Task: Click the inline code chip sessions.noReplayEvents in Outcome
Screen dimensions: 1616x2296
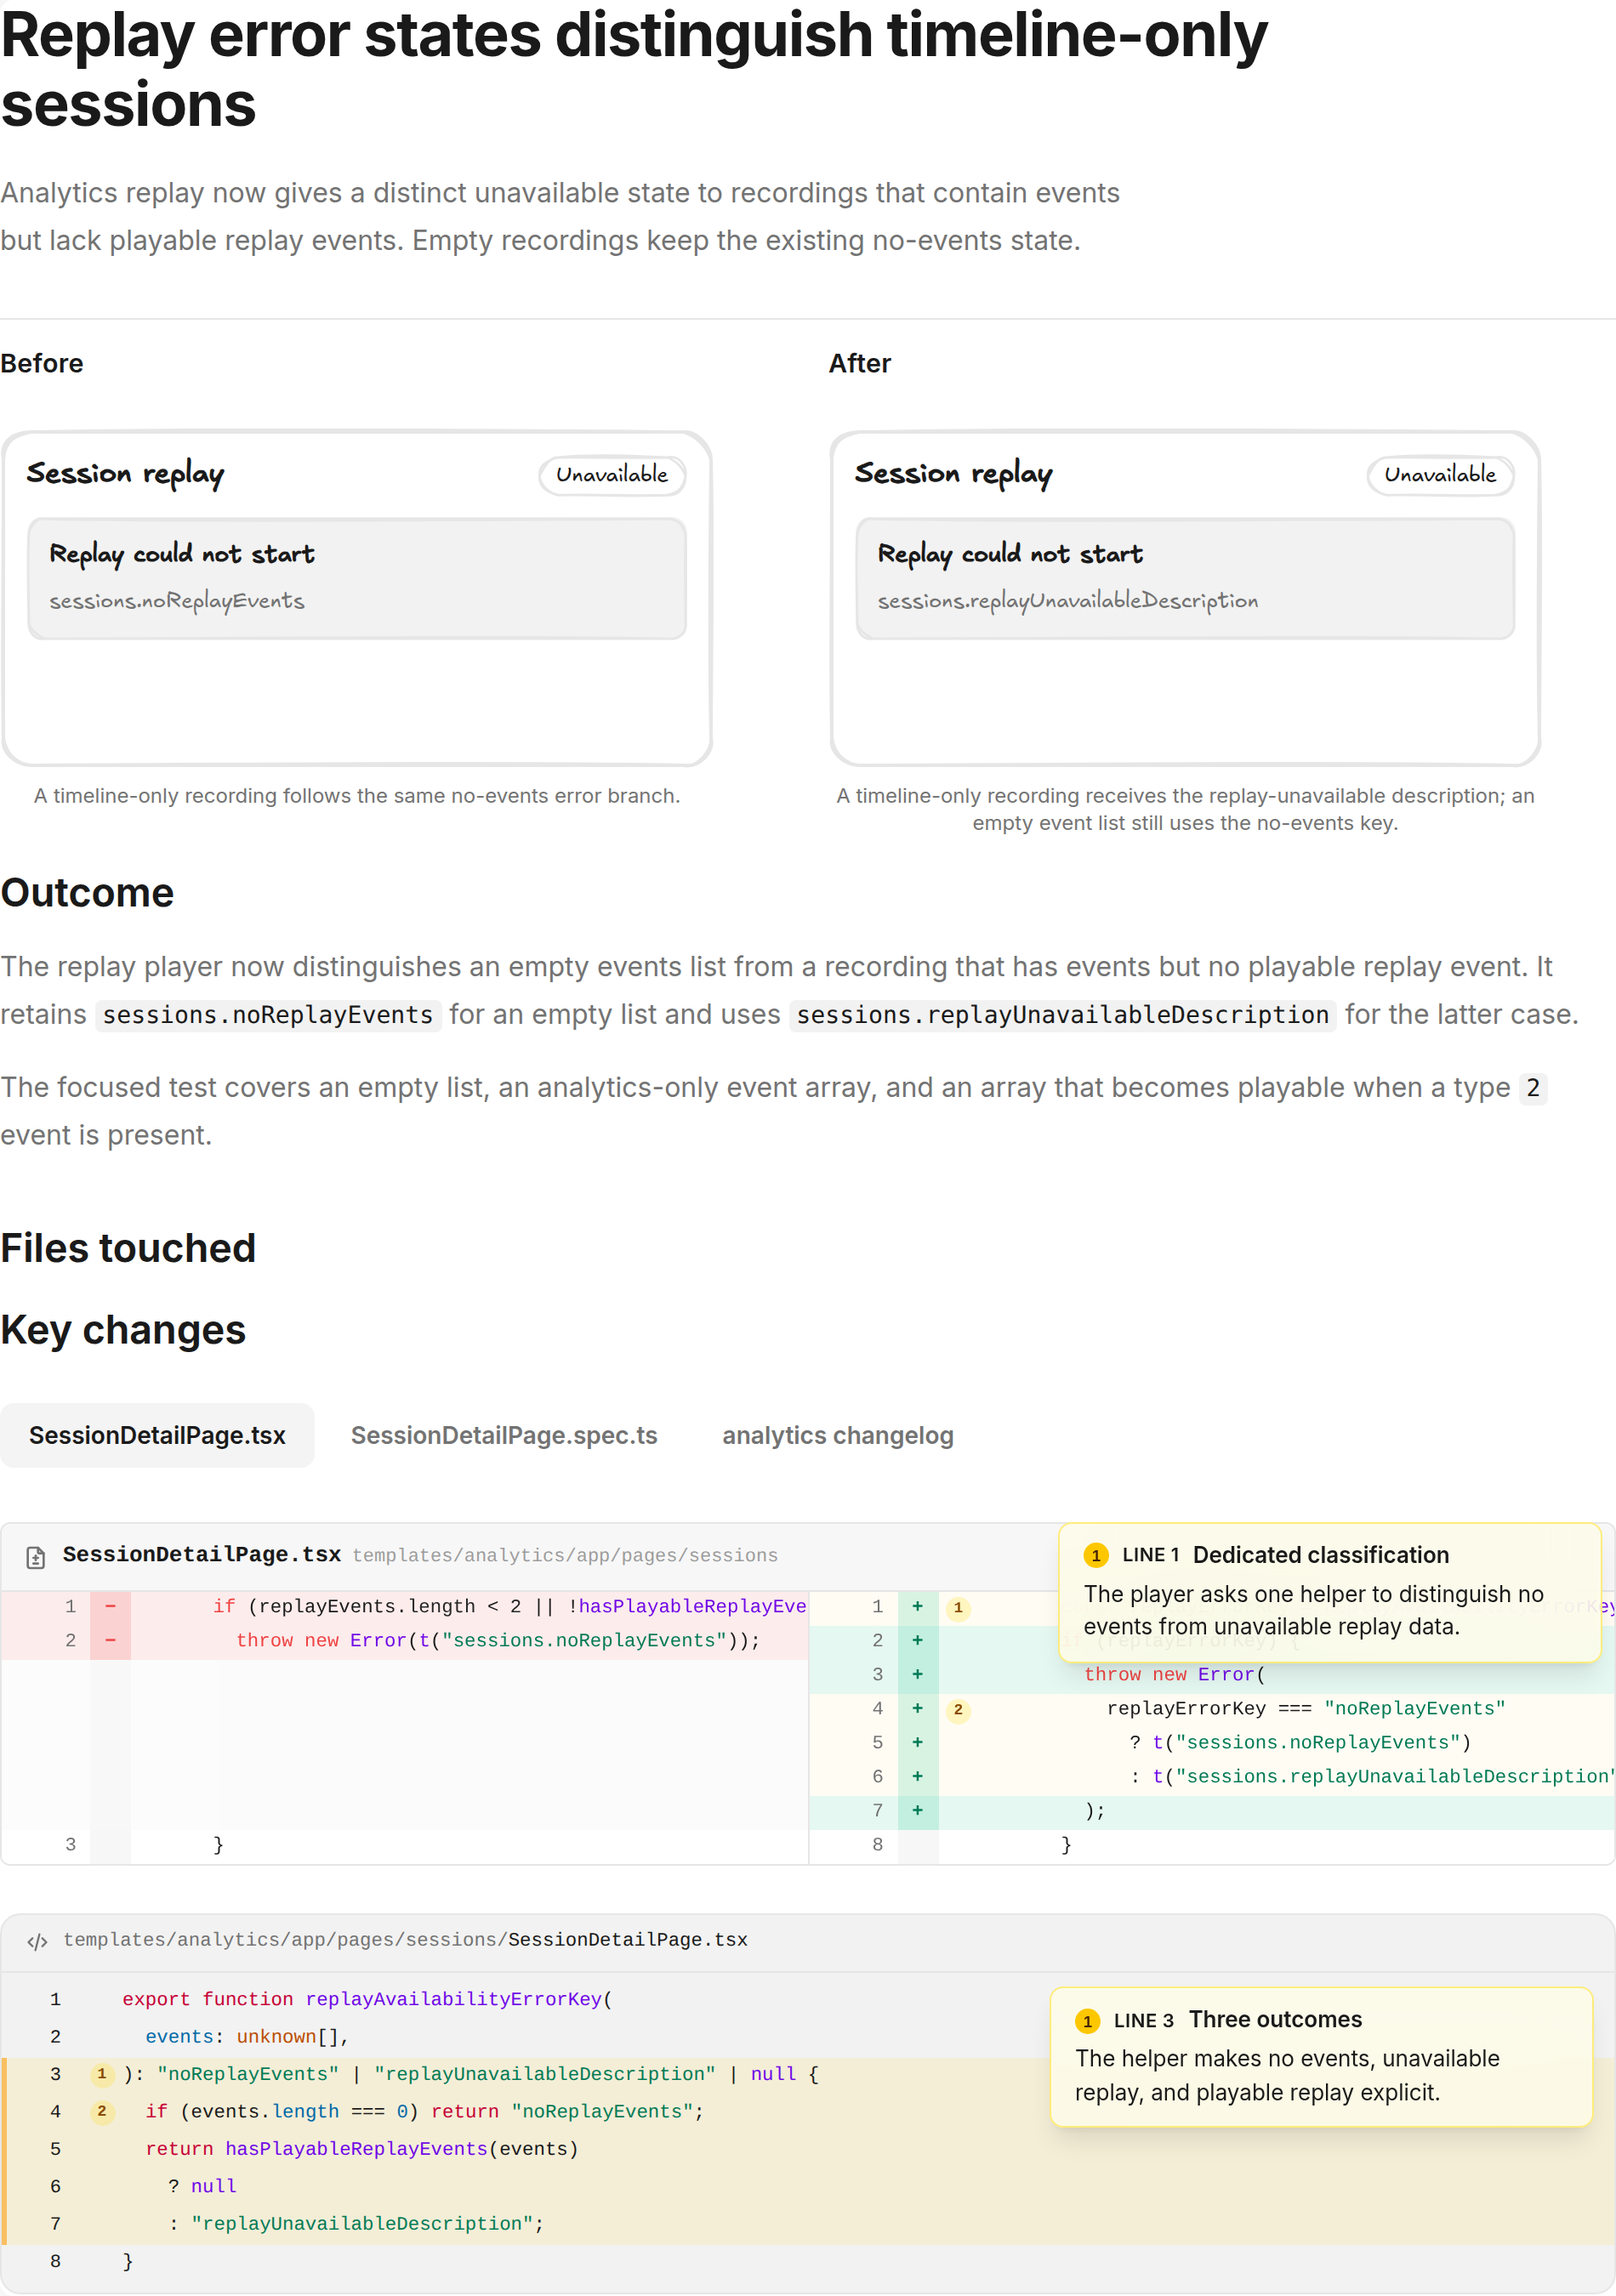Action: click(268, 1015)
